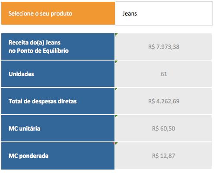Select the blue 'Unidades' label cell
Image resolution: width=216 pixels, height=173 pixels.
tap(58, 74)
